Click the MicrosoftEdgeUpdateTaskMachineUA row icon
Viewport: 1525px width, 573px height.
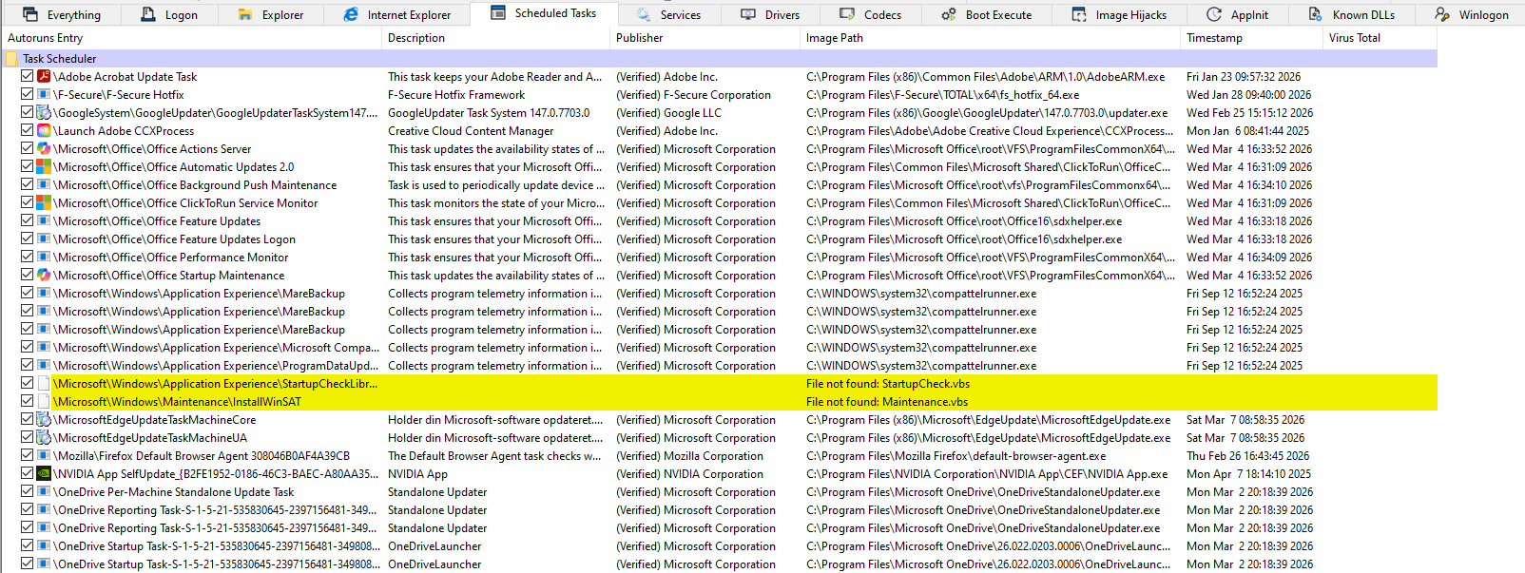tap(44, 437)
